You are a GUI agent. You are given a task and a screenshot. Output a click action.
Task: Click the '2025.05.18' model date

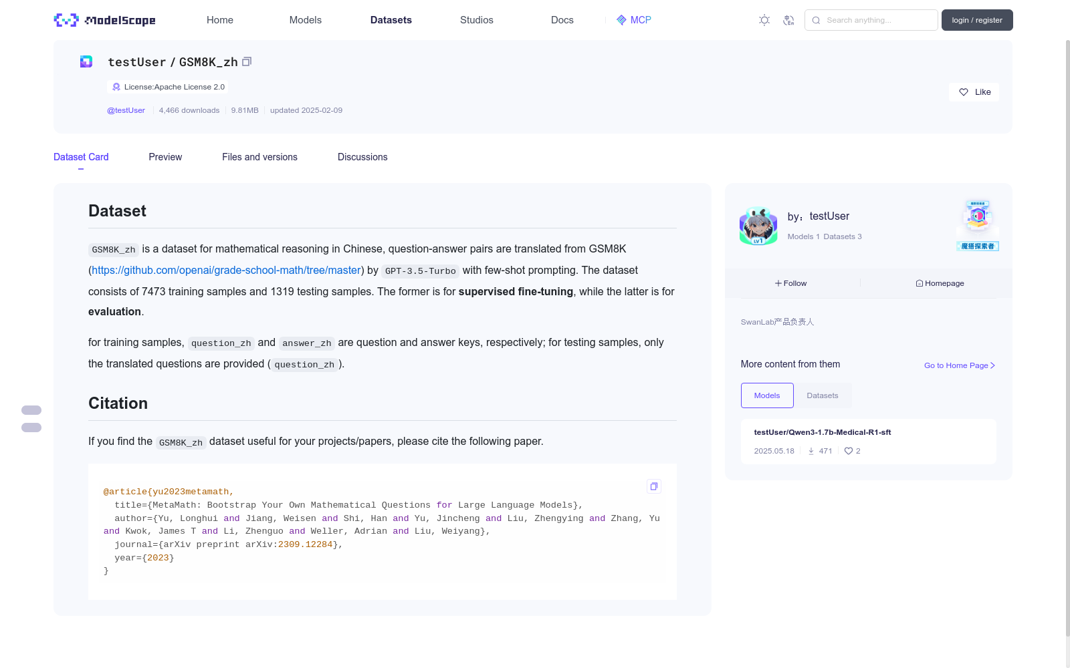774,451
